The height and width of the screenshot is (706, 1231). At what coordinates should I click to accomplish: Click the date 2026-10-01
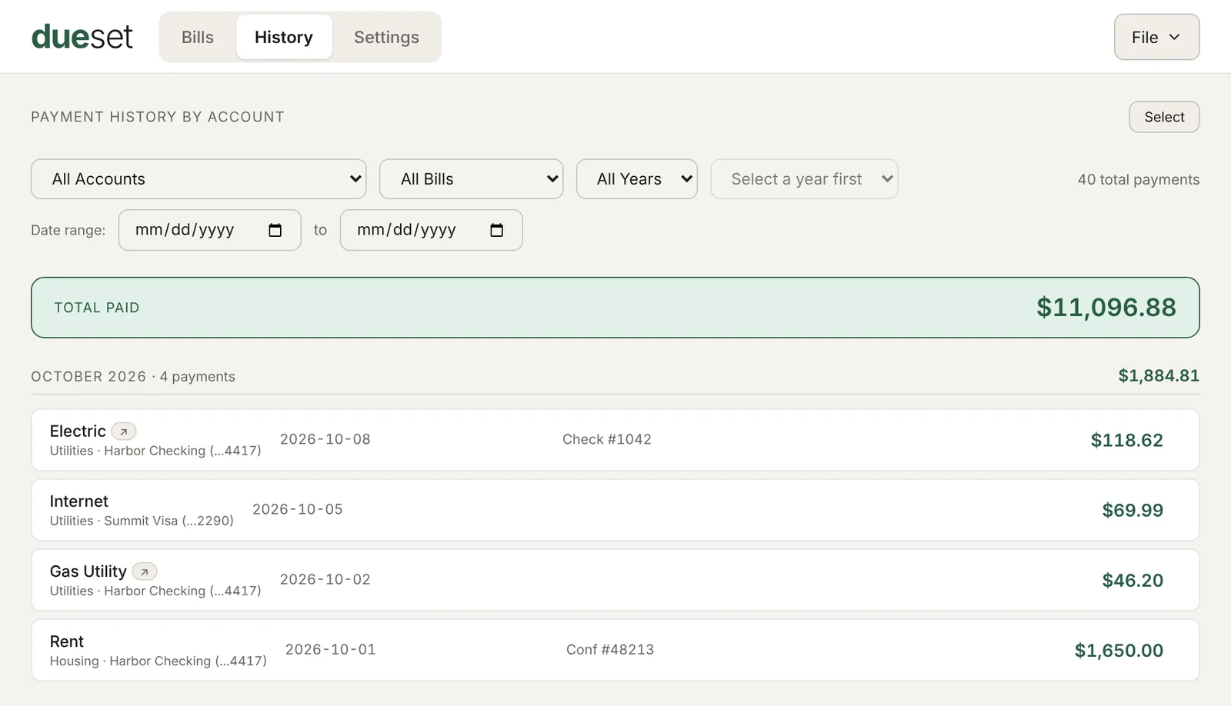(331, 649)
